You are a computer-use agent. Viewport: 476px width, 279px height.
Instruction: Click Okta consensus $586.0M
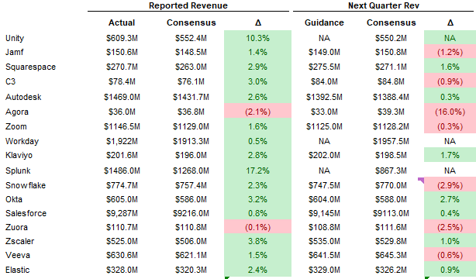click(191, 199)
